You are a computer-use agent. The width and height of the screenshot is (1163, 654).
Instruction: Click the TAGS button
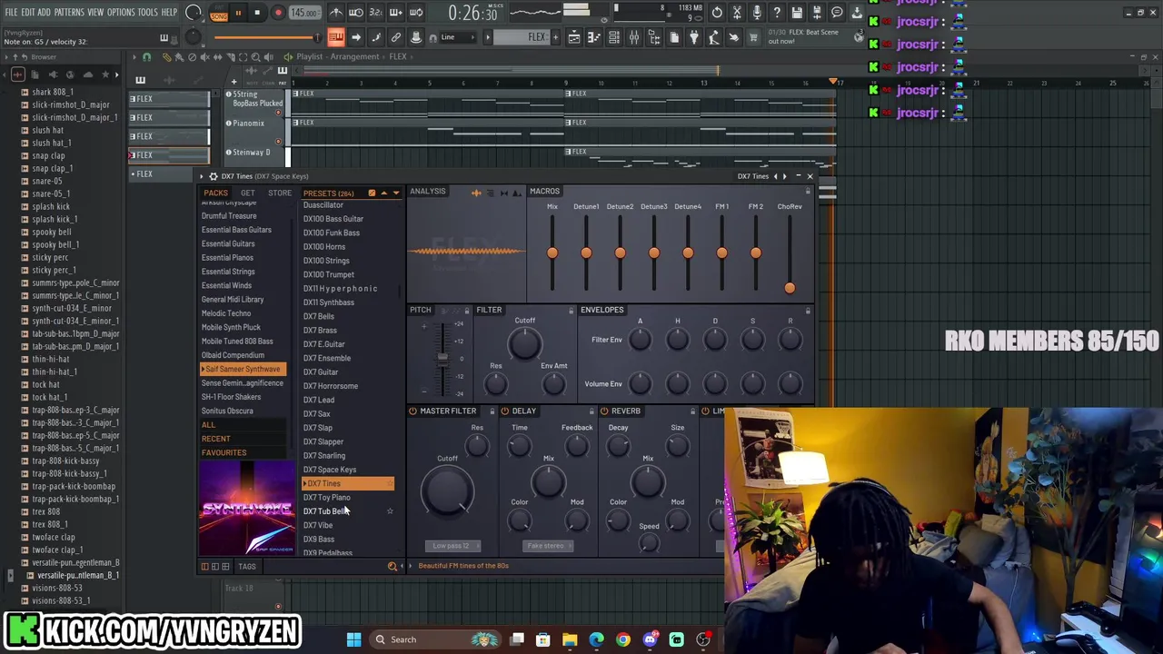(x=247, y=566)
